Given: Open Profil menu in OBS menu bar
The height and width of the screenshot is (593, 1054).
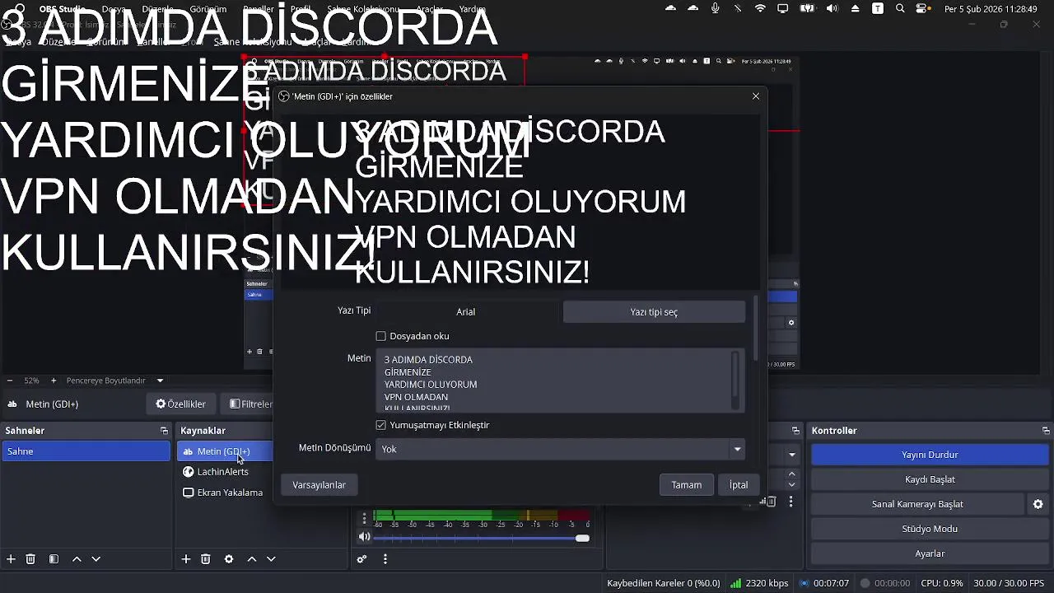Looking at the screenshot, I should 301,9.
